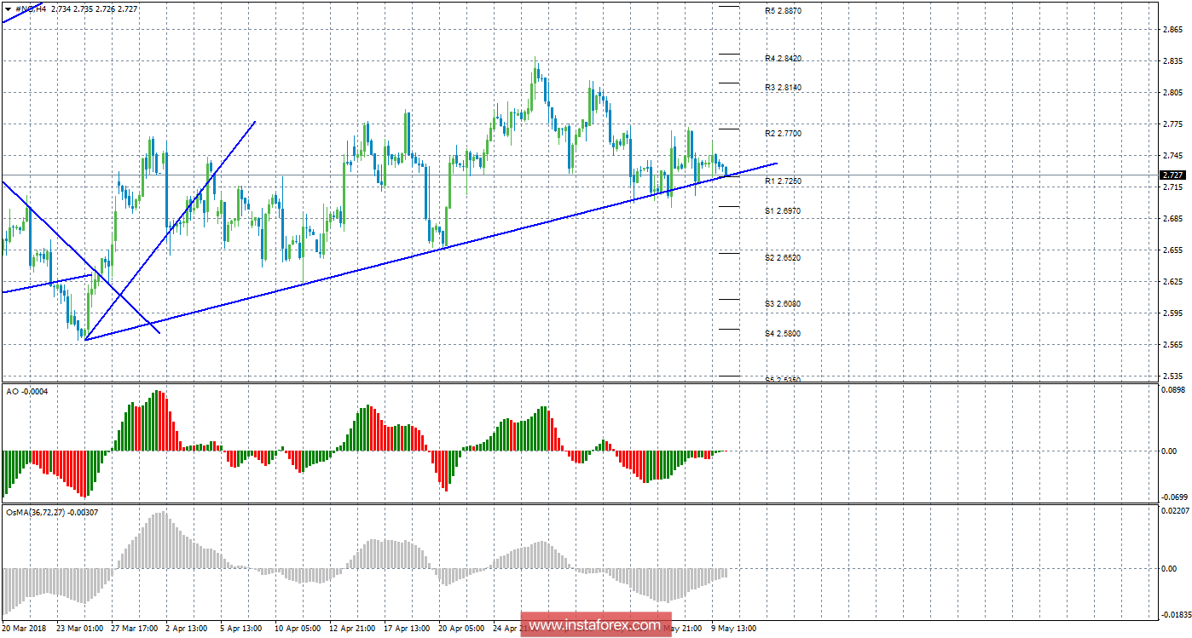1192x638 pixels.
Task: Click the S2 2.6520 pivot label
Action: coord(783,257)
